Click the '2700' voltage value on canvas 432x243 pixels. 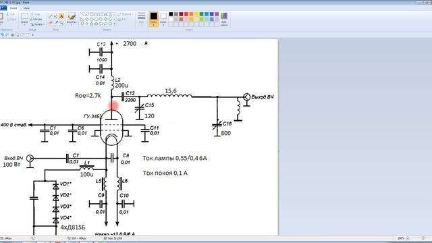(130, 44)
